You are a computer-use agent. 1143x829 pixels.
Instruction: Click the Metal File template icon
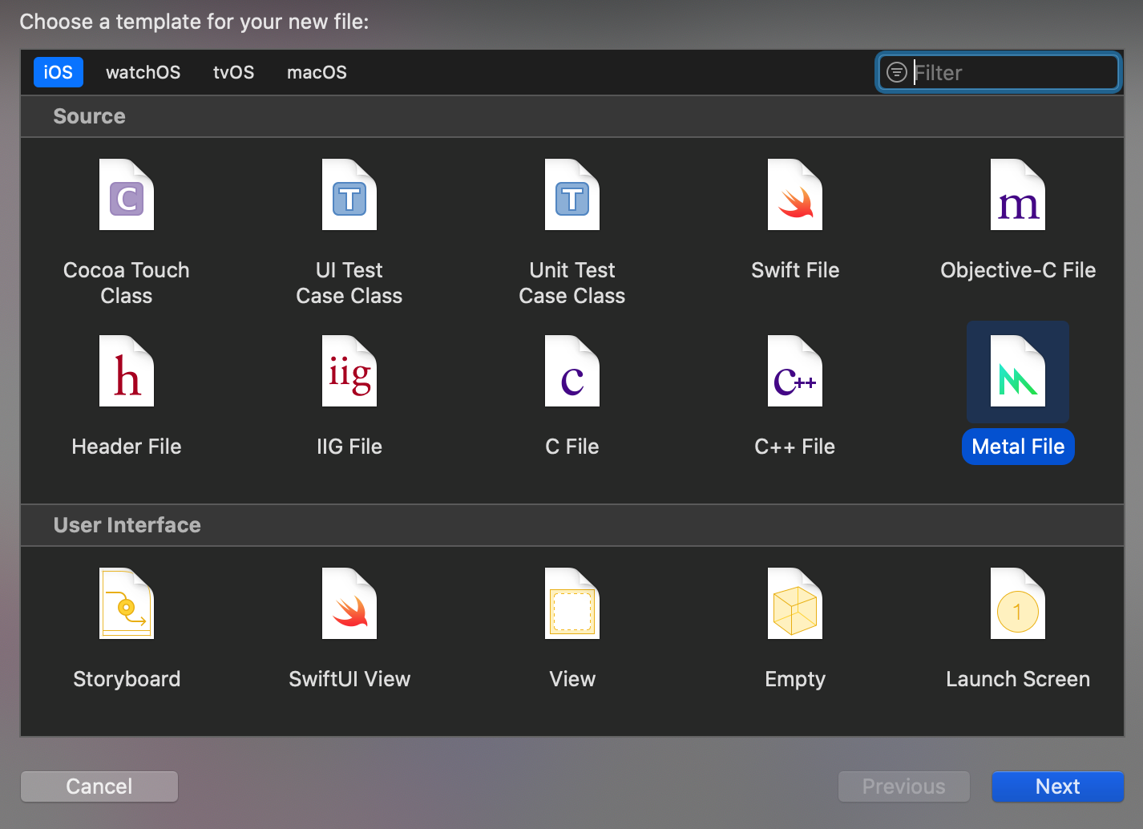coord(1018,371)
